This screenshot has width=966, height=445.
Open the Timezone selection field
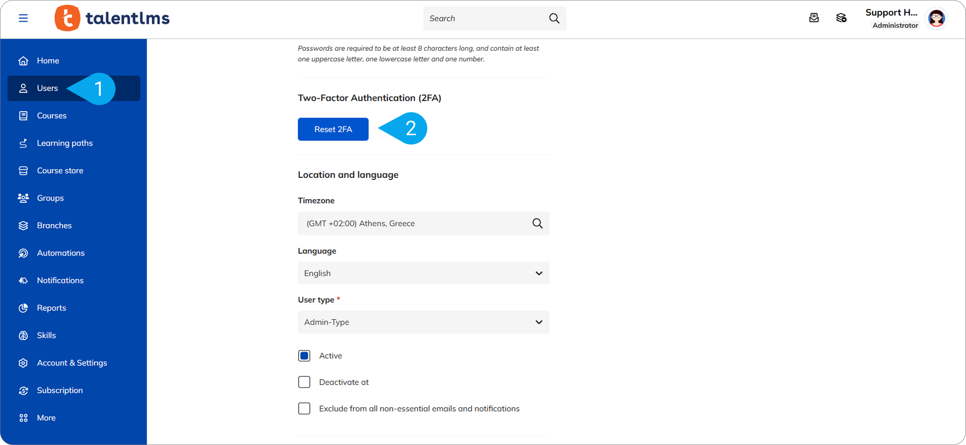pyautogui.click(x=415, y=223)
